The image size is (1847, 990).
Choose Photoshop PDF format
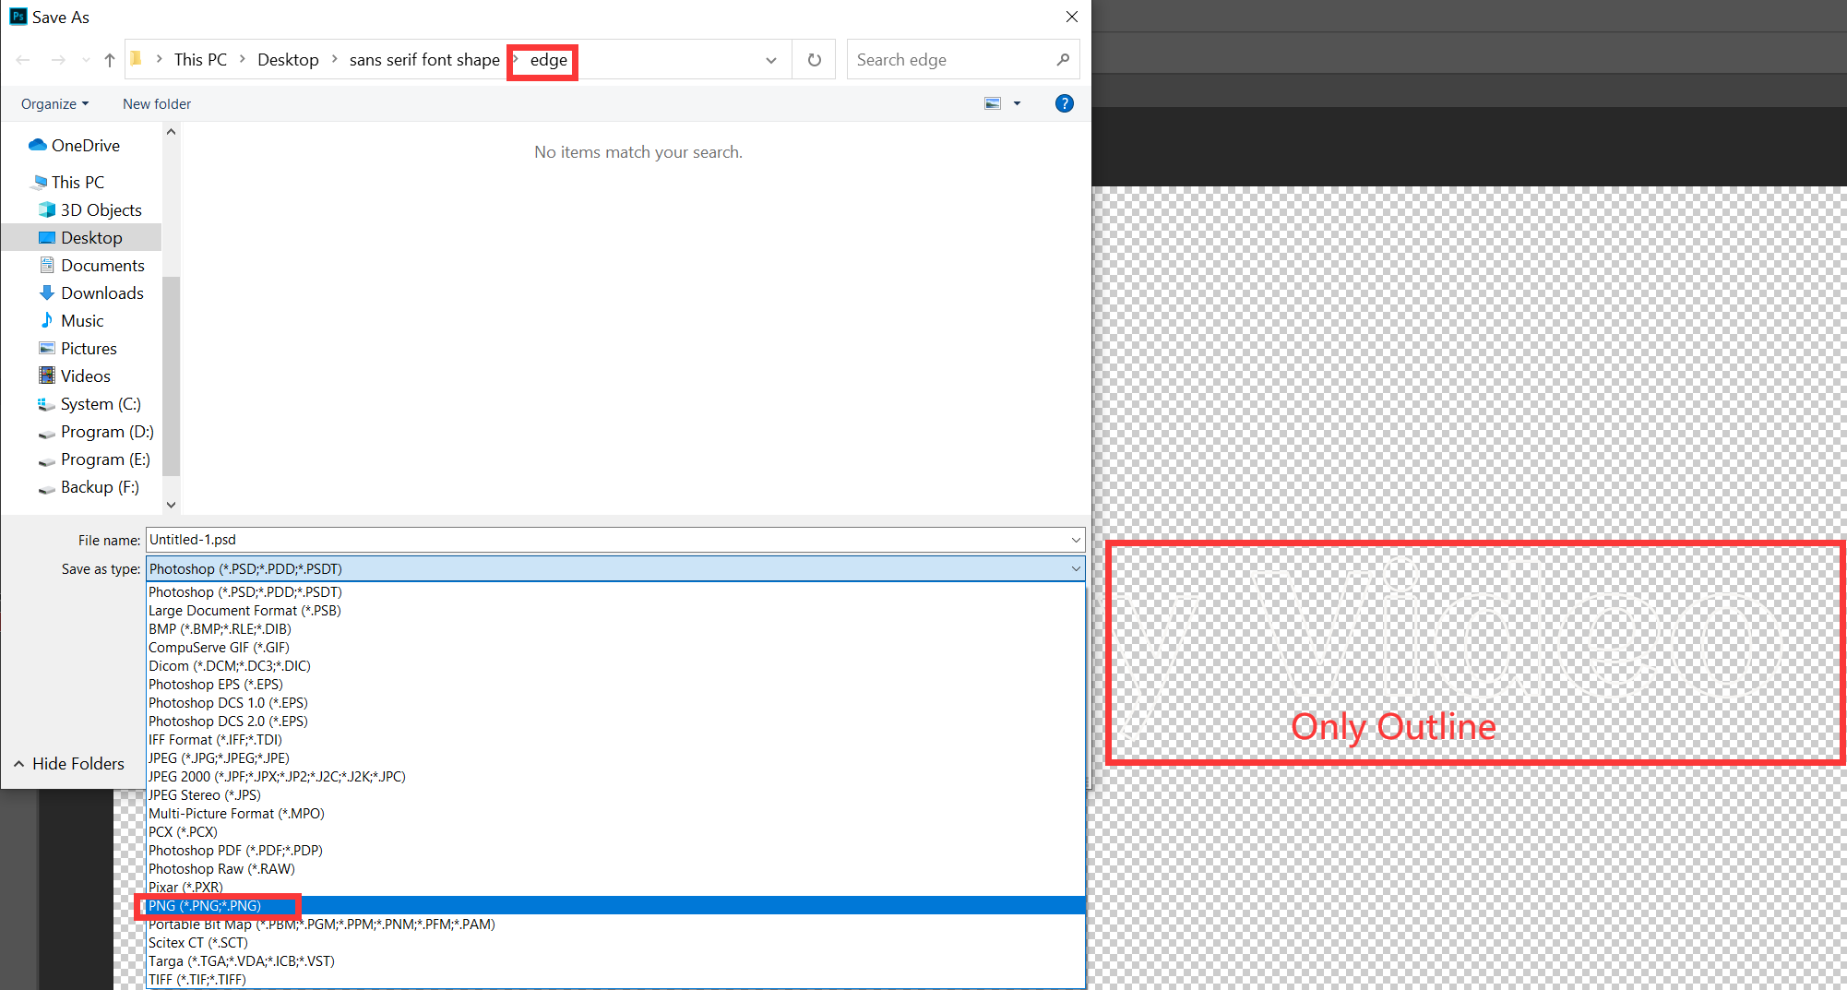coord(615,851)
